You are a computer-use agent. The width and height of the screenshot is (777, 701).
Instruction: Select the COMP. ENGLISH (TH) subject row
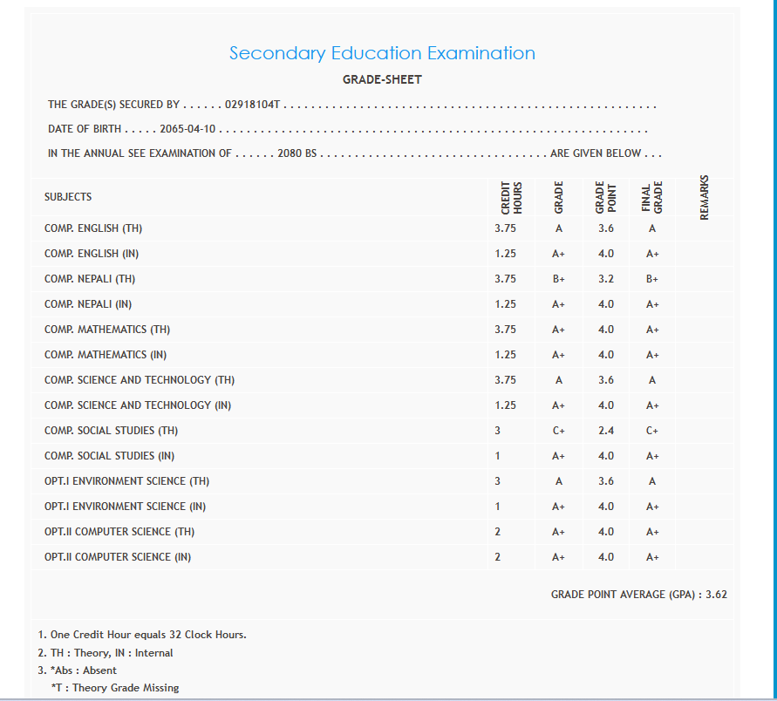pos(93,228)
